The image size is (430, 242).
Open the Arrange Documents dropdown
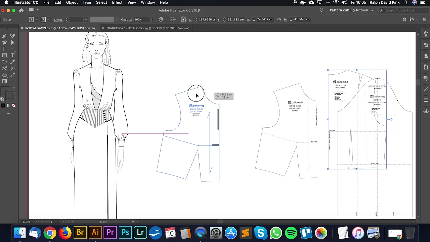coord(33,10)
